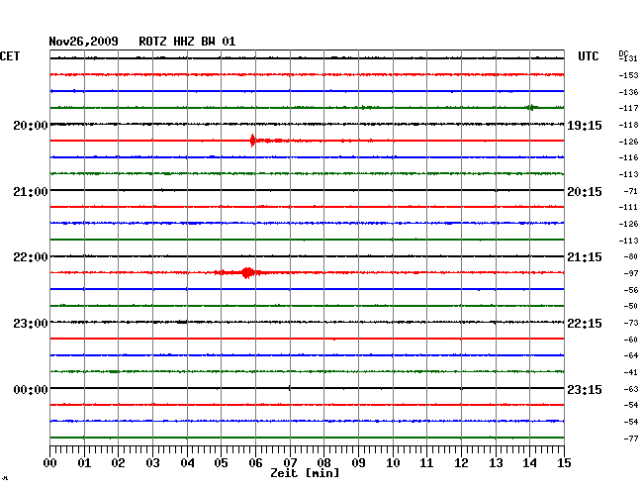The image size is (643, 489).
Task: Click minute axis tick label 13
Action: (496, 463)
